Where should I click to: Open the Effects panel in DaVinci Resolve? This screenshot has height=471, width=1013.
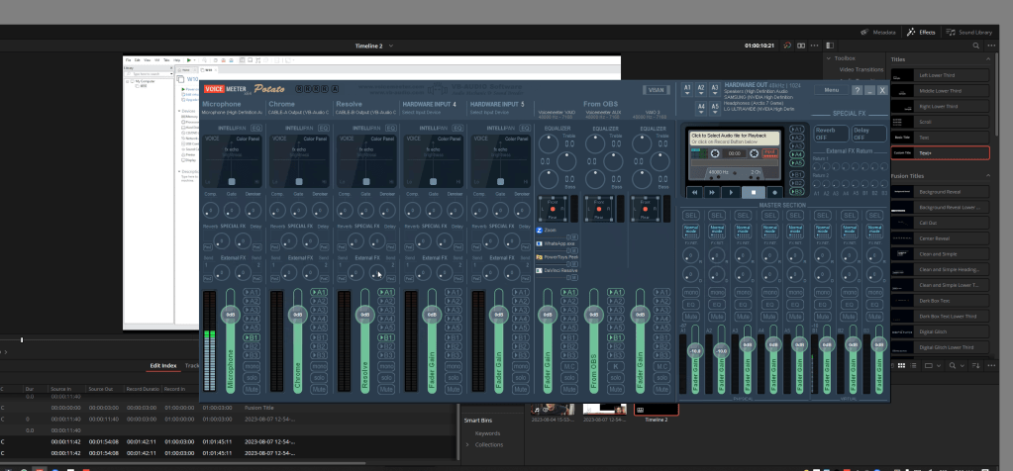point(921,32)
